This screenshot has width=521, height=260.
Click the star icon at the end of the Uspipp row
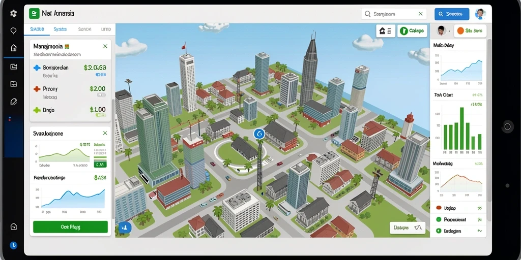point(479,208)
